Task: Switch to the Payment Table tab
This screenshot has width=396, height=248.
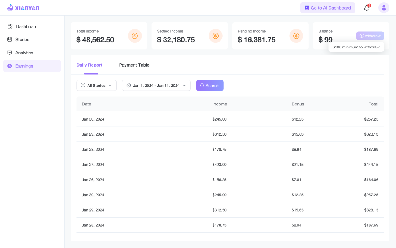Action: [x=134, y=65]
